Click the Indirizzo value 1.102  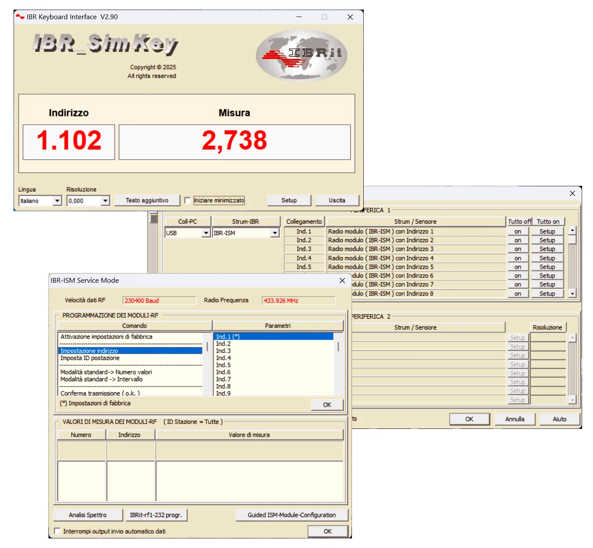pos(69,142)
